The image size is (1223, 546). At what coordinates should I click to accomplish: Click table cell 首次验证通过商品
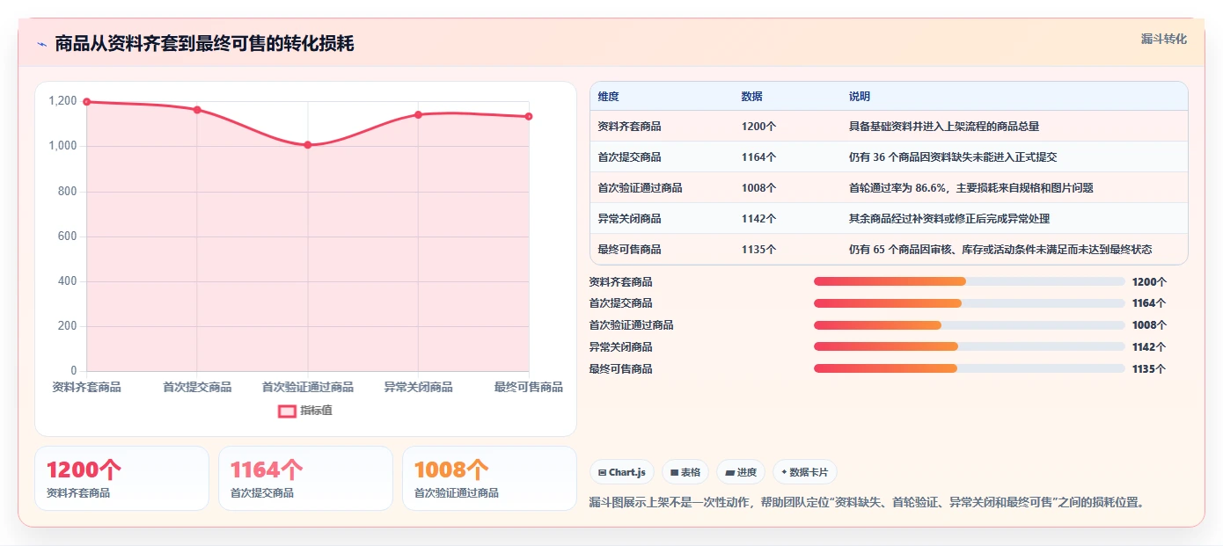click(x=640, y=188)
